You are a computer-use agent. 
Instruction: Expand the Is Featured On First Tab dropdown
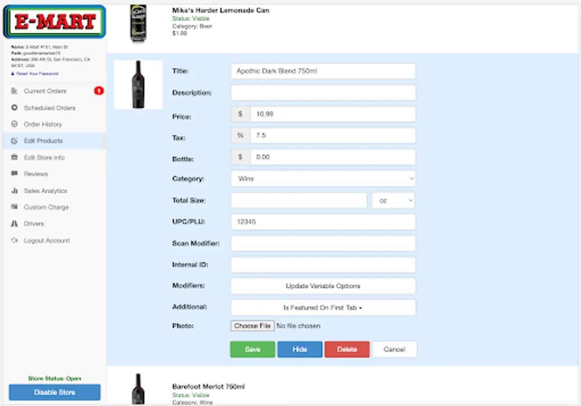pos(323,308)
